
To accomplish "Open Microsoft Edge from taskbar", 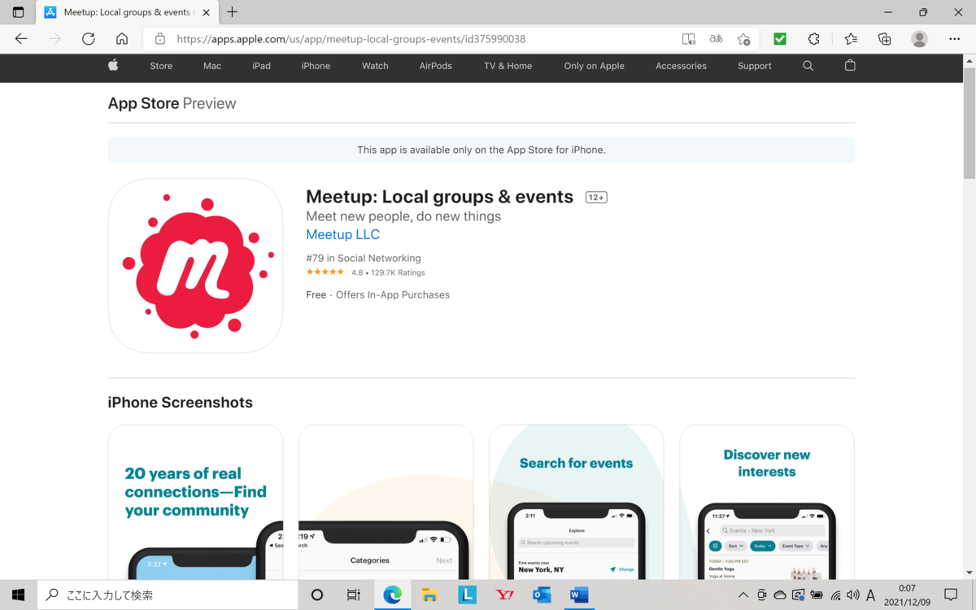I will click(x=393, y=595).
